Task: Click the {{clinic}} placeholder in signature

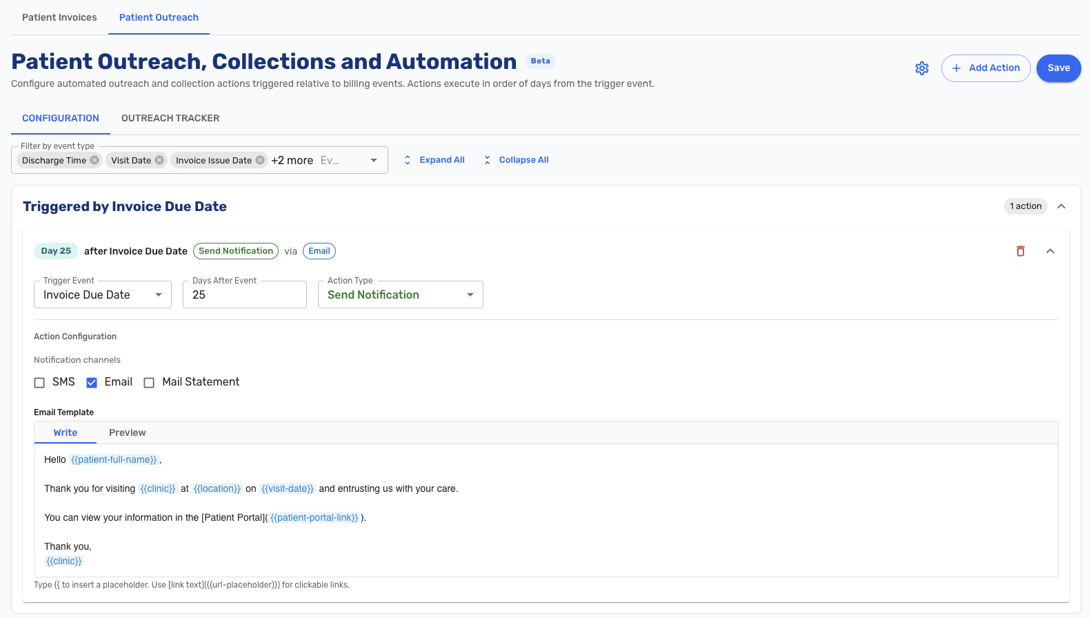Action: click(x=64, y=561)
